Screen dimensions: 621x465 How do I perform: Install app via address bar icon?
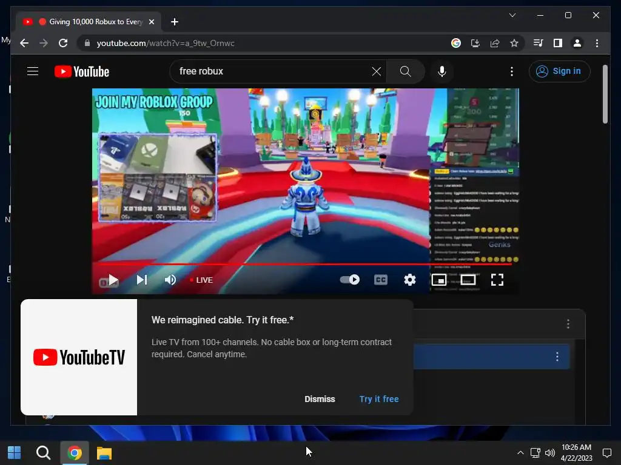pyautogui.click(x=475, y=43)
